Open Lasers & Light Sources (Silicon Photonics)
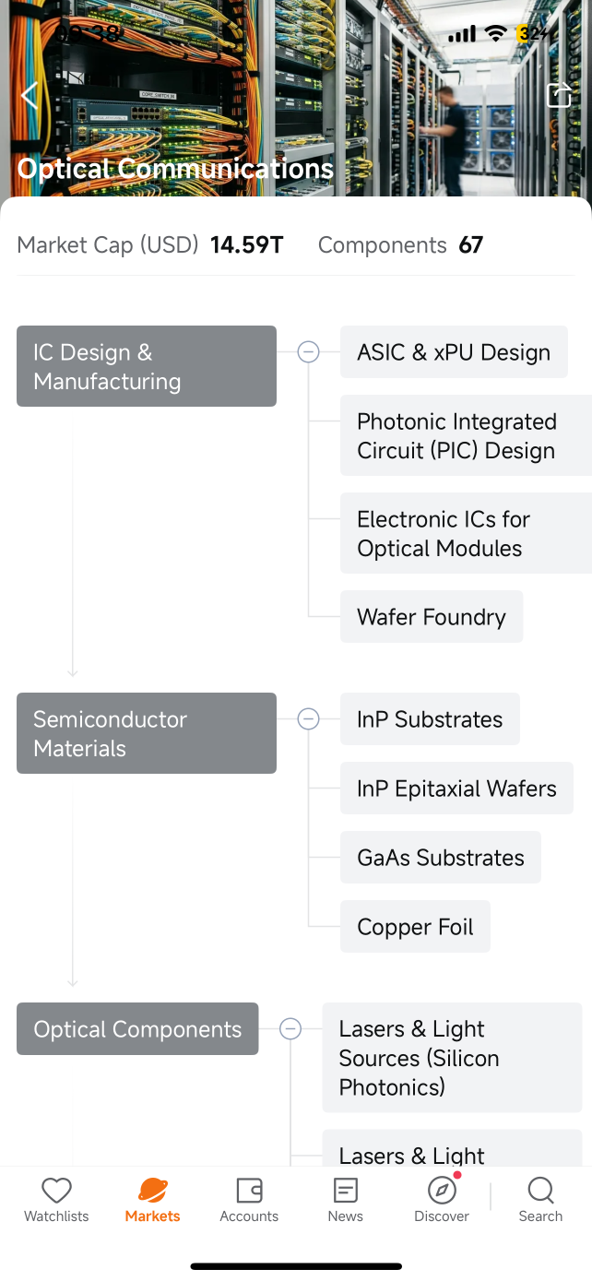 pos(452,1058)
